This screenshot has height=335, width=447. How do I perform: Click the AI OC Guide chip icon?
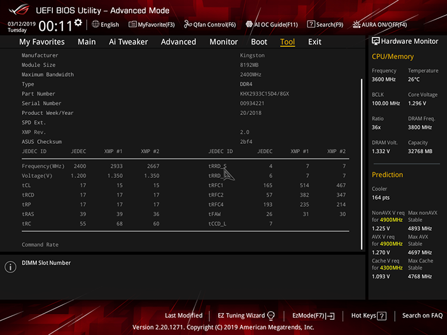pos(249,25)
